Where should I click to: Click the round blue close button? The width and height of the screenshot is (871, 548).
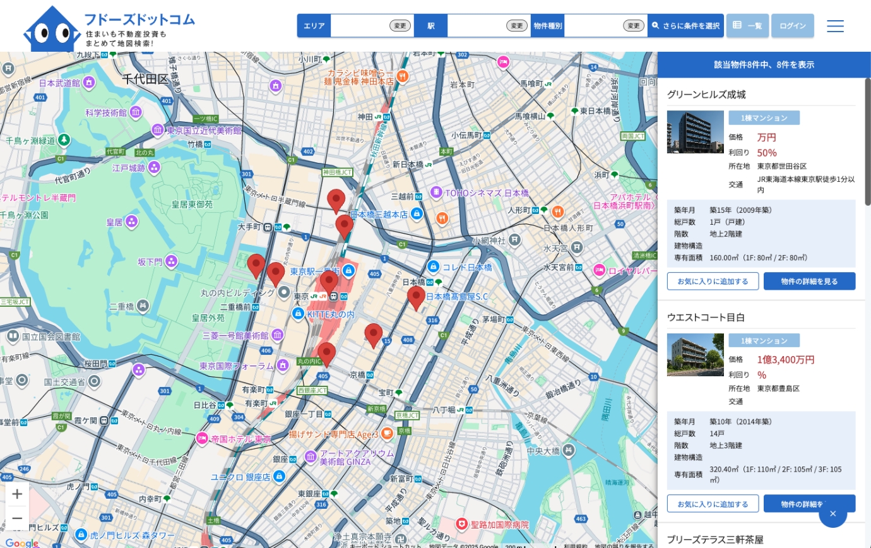832,514
